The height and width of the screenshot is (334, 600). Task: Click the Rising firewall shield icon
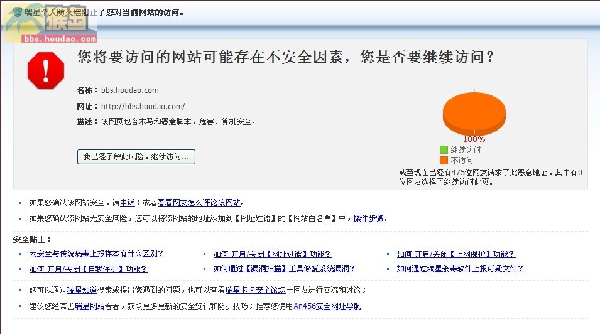[x=18, y=12]
